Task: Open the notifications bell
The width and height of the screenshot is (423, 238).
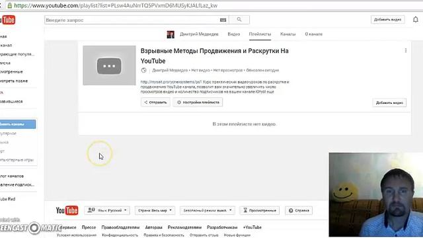Action: (416, 20)
